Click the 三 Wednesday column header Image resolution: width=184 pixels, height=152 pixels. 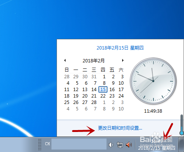pos(94,70)
